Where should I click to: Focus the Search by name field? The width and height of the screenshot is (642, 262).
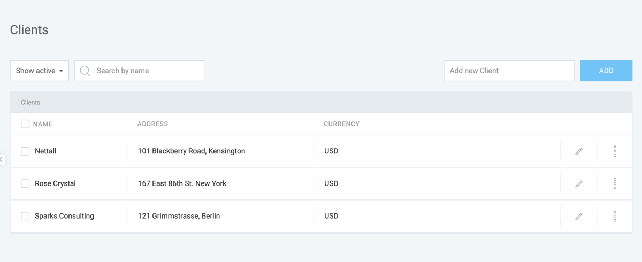(x=147, y=71)
